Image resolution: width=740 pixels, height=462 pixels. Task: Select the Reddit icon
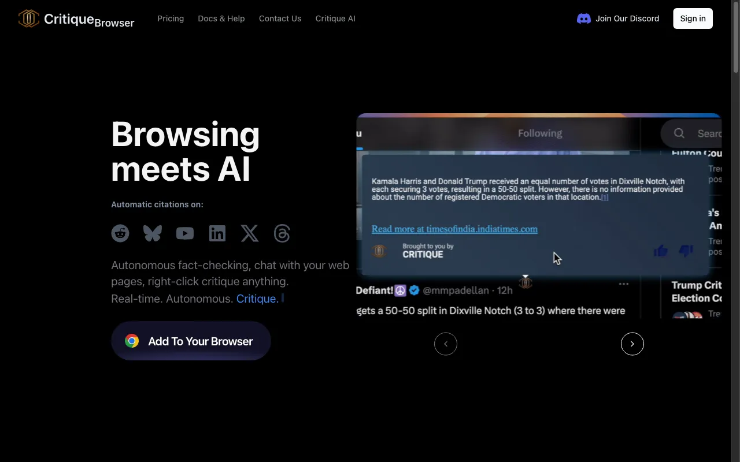point(120,233)
